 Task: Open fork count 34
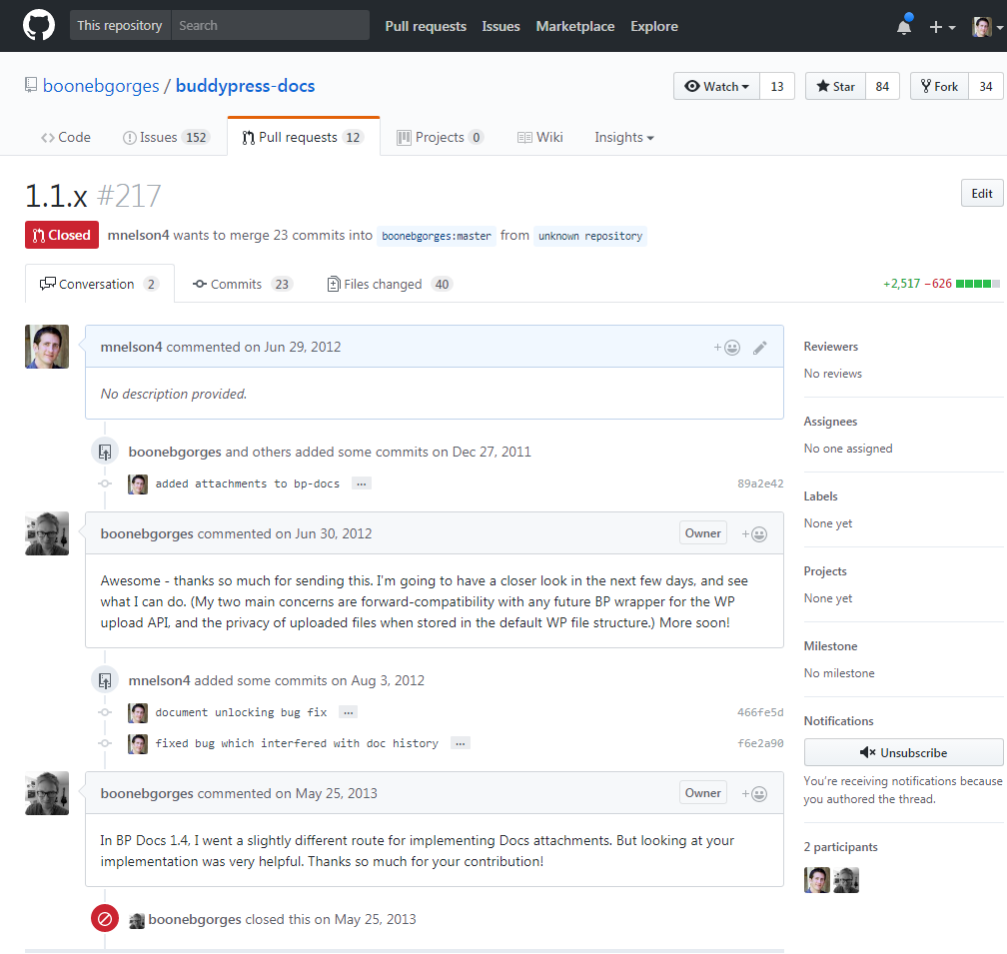coord(986,86)
